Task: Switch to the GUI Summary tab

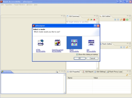Action: [x=73, y=16]
